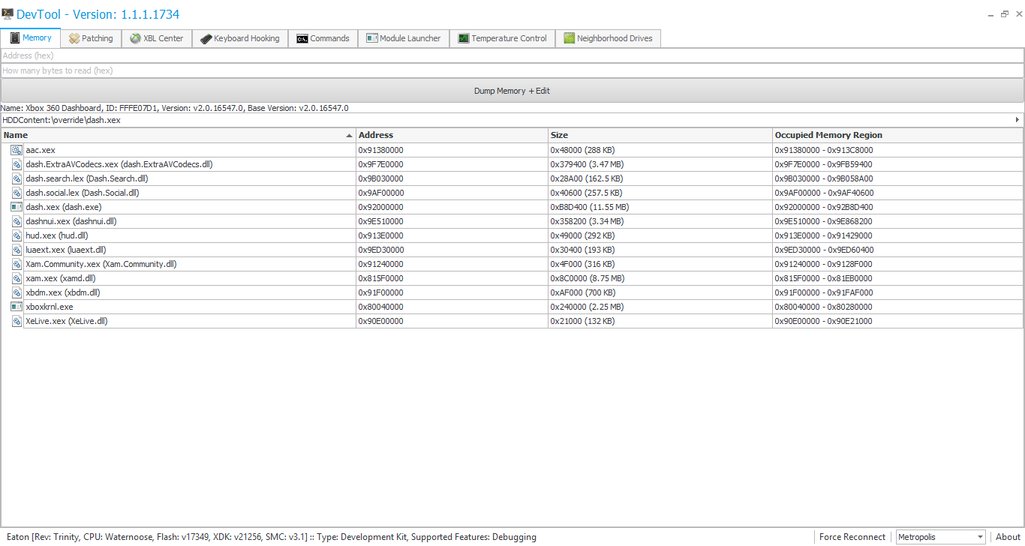
Task: Open the Module Launcher tab
Action: pyautogui.click(x=404, y=38)
